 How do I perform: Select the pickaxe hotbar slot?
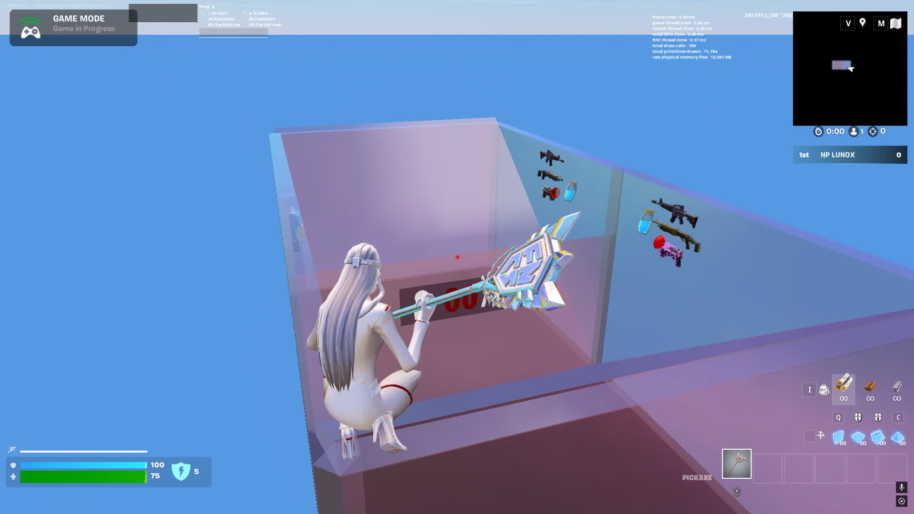736,464
